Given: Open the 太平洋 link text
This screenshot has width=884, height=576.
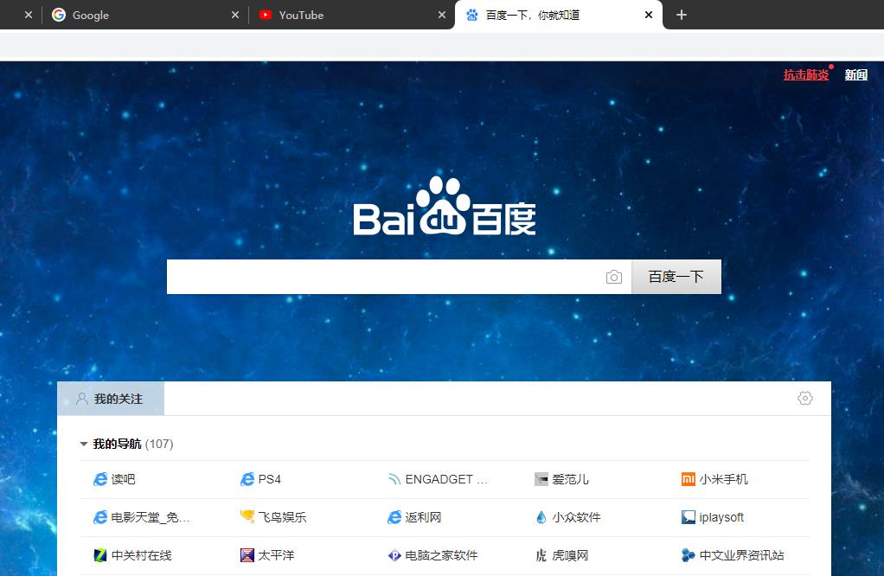Looking at the screenshot, I should tap(276, 556).
